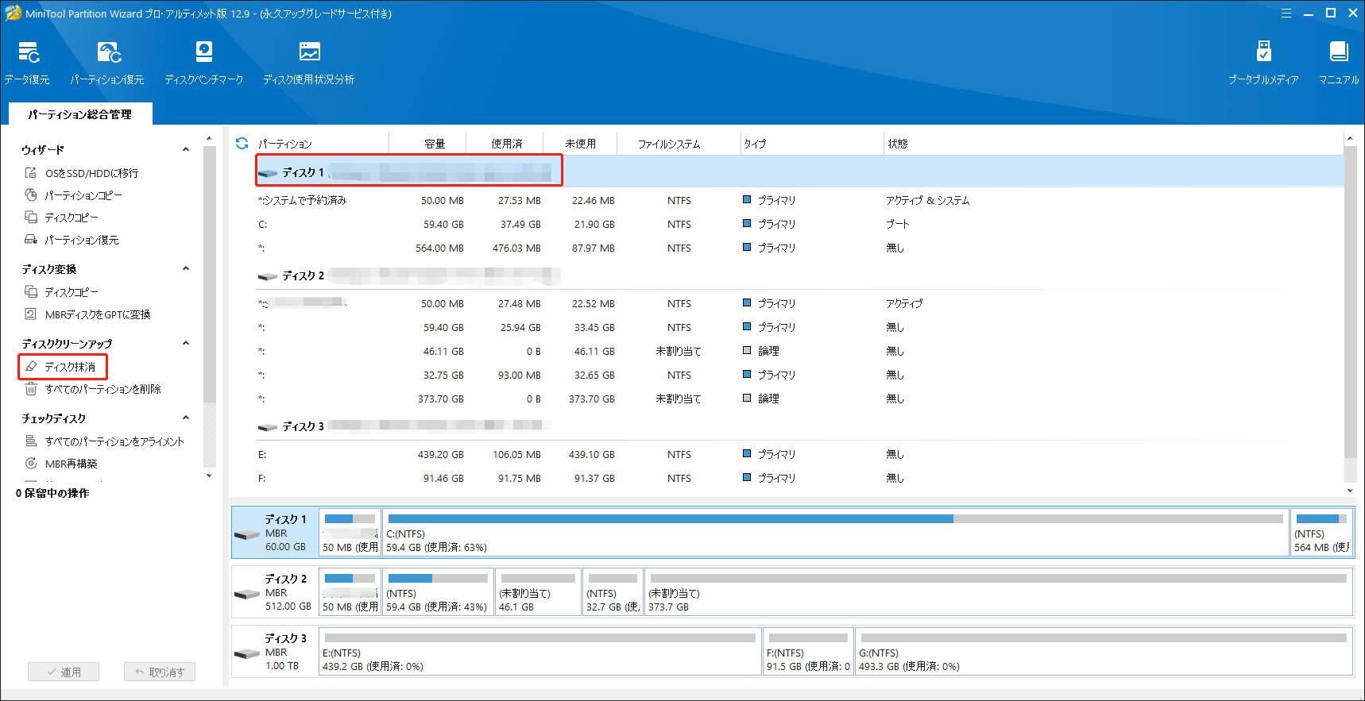Click the 取り消す button

click(160, 672)
